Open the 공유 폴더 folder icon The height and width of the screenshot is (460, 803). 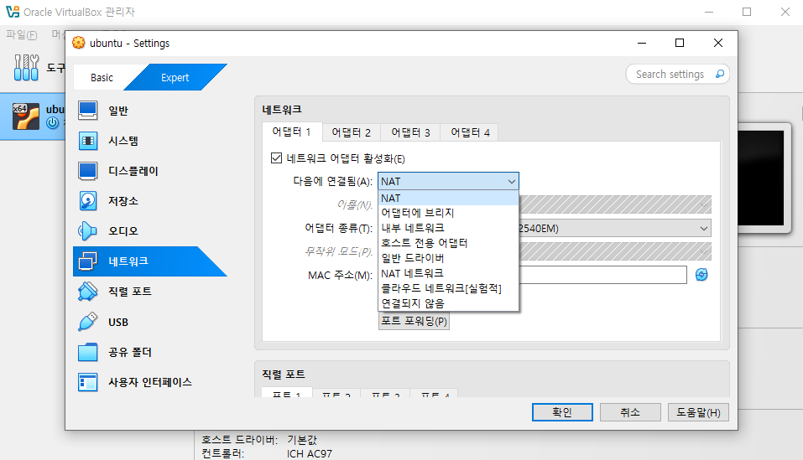pyautogui.click(x=87, y=352)
